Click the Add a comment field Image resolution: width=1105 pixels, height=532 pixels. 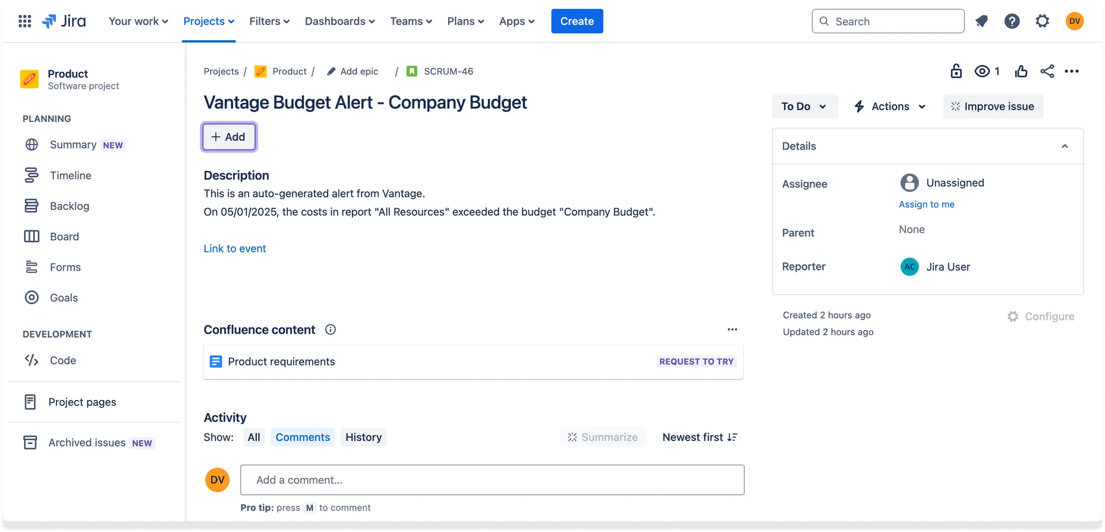point(492,480)
